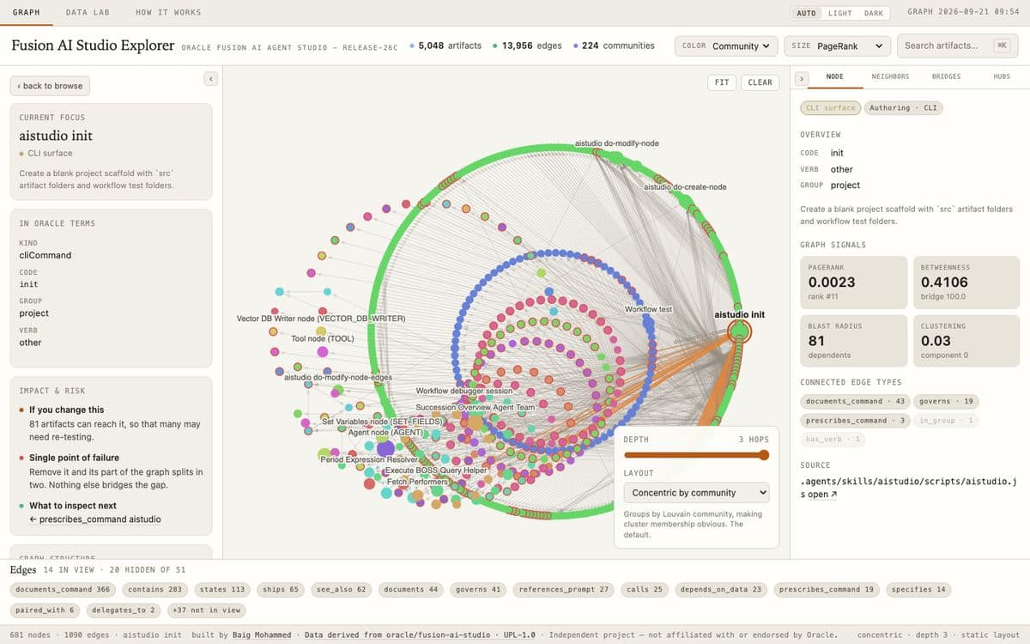Toggle the contains 283 edge filter

coord(155,589)
